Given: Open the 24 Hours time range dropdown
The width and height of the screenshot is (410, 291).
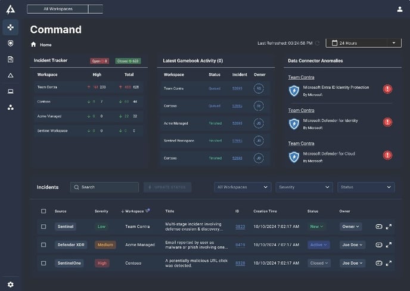Looking at the screenshot, I should [364, 43].
